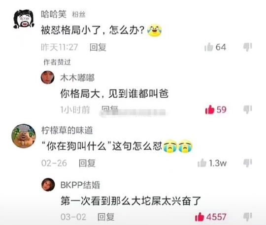Open username BKPP结婚 profile link

[x=80, y=185]
